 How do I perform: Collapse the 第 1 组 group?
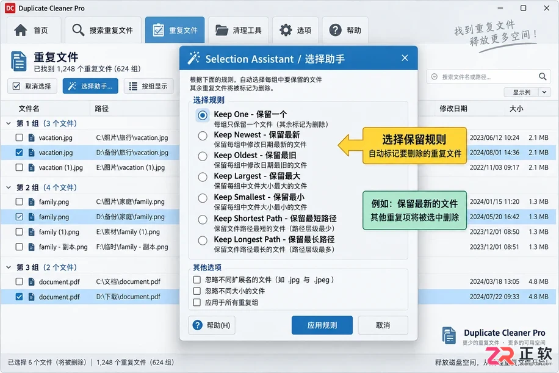(9, 124)
